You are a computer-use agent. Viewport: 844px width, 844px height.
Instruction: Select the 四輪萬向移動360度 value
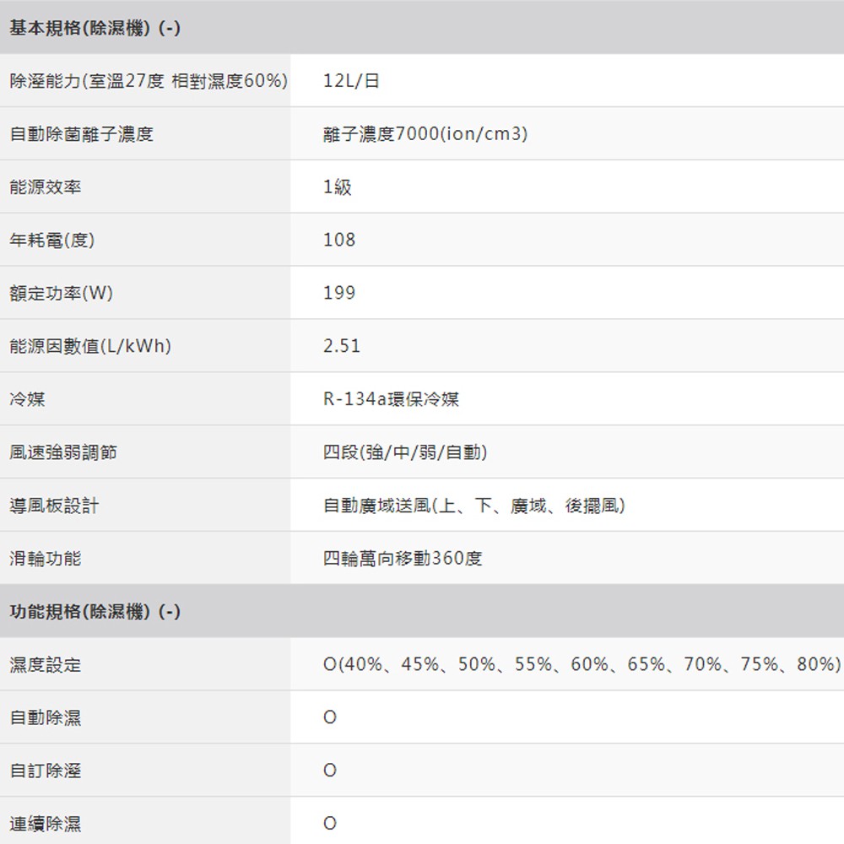click(x=403, y=559)
